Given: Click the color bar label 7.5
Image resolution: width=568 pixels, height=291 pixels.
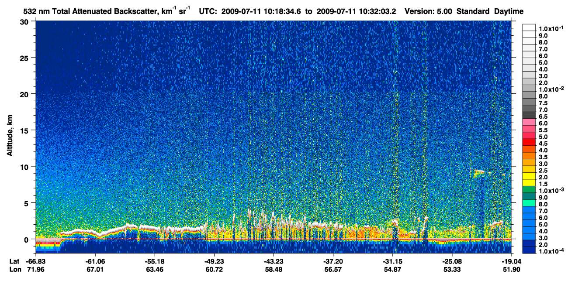Looking at the screenshot, I should [544, 103].
